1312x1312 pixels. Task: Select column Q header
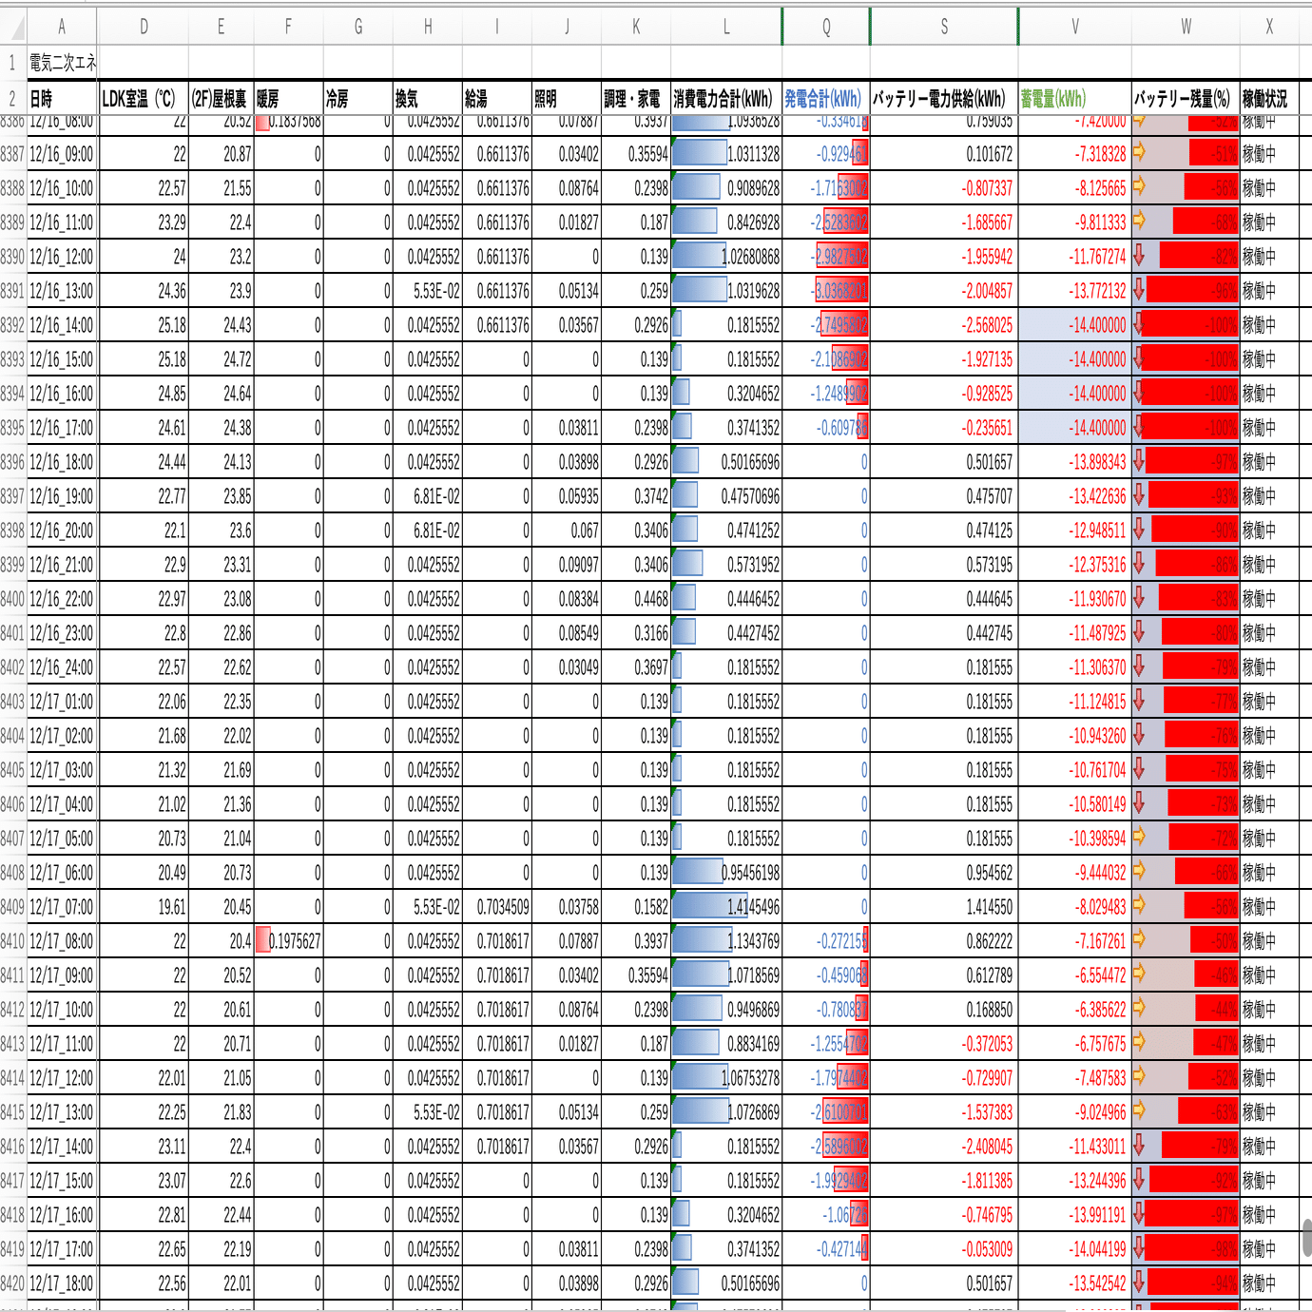pyautogui.click(x=826, y=27)
